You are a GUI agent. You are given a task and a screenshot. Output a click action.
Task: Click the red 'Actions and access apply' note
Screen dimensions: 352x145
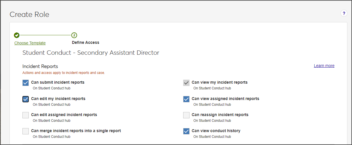point(64,73)
